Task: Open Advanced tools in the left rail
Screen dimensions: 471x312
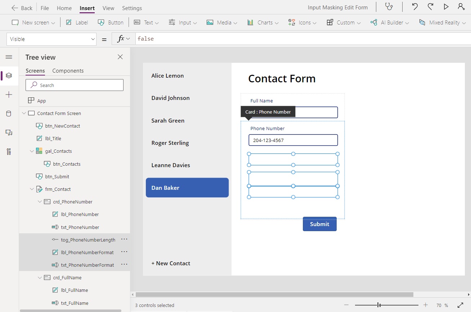Action: (9, 151)
